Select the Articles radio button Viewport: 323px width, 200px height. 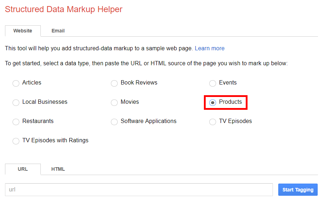[16, 83]
